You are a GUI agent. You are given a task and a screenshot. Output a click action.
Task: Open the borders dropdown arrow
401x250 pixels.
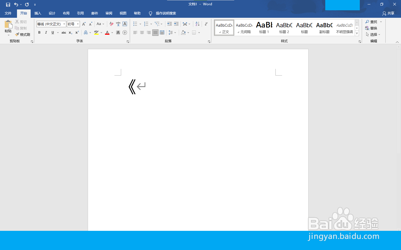199,32
